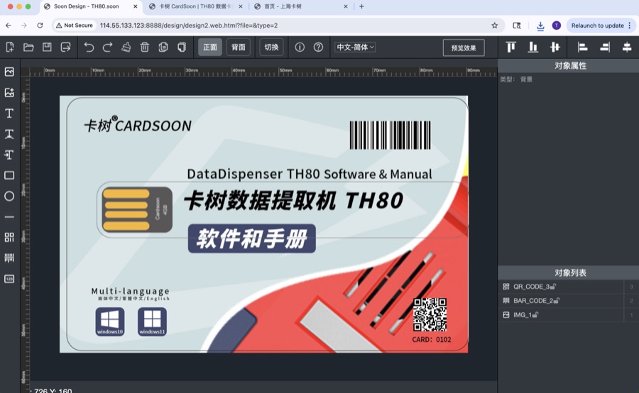The height and width of the screenshot is (393, 639).
Task: Open a file with the folder icon
Action: 28,48
